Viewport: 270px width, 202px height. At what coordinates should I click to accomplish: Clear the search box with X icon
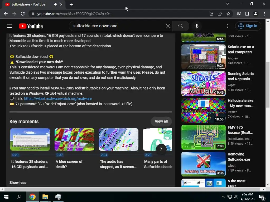168,26
